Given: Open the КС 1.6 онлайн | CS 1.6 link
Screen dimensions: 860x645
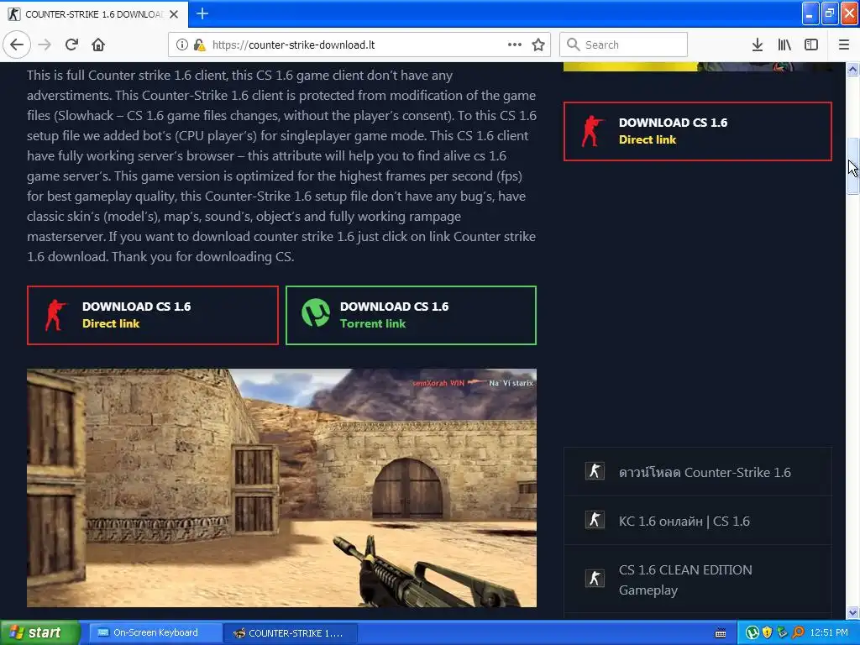Looking at the screenshot, I should click(x=684, y=521).
